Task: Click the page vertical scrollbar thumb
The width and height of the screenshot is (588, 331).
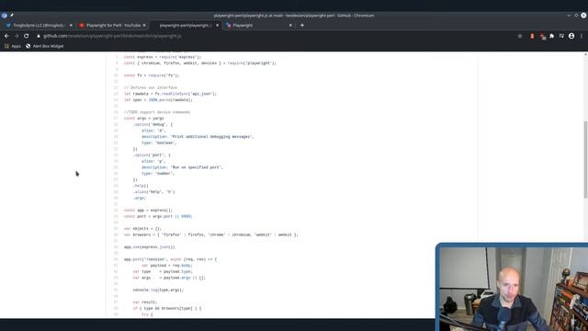Action: tap(585, 159)
